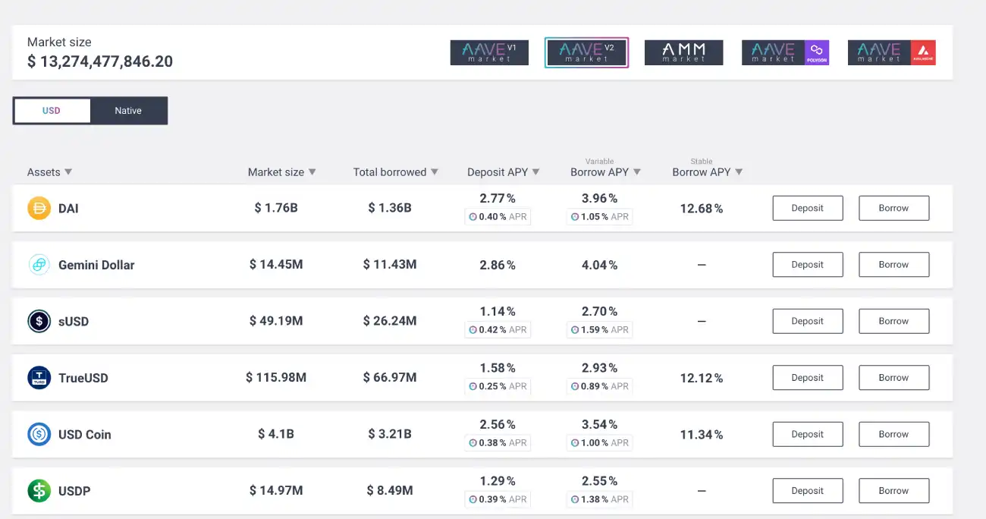Switch currency display to USD
The width and height of the screenshot is (986, 519).
[52, 111]
